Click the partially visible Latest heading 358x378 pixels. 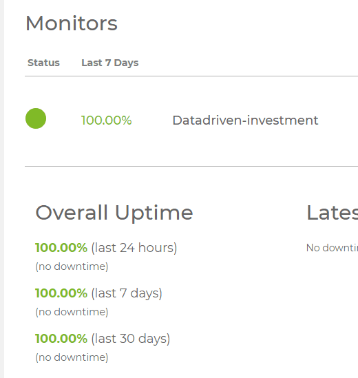point(333,213)
